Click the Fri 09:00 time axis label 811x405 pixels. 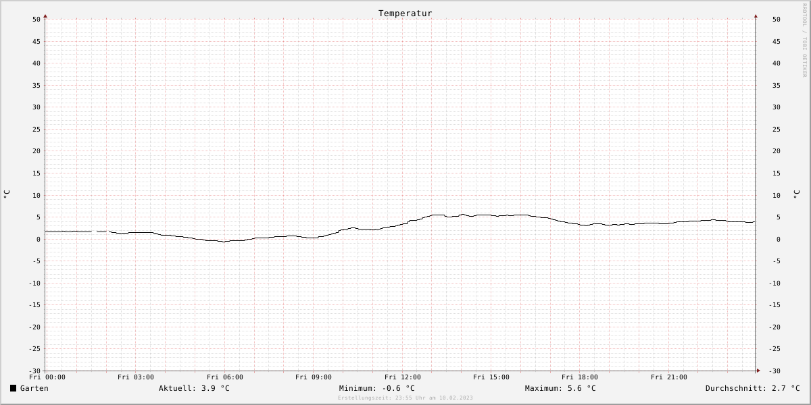(x=314, y=377)
